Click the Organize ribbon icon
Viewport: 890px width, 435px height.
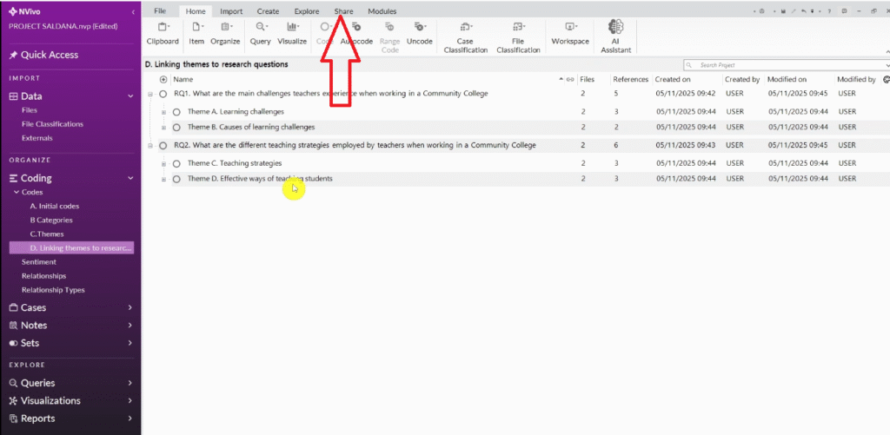tap(225, 33)
